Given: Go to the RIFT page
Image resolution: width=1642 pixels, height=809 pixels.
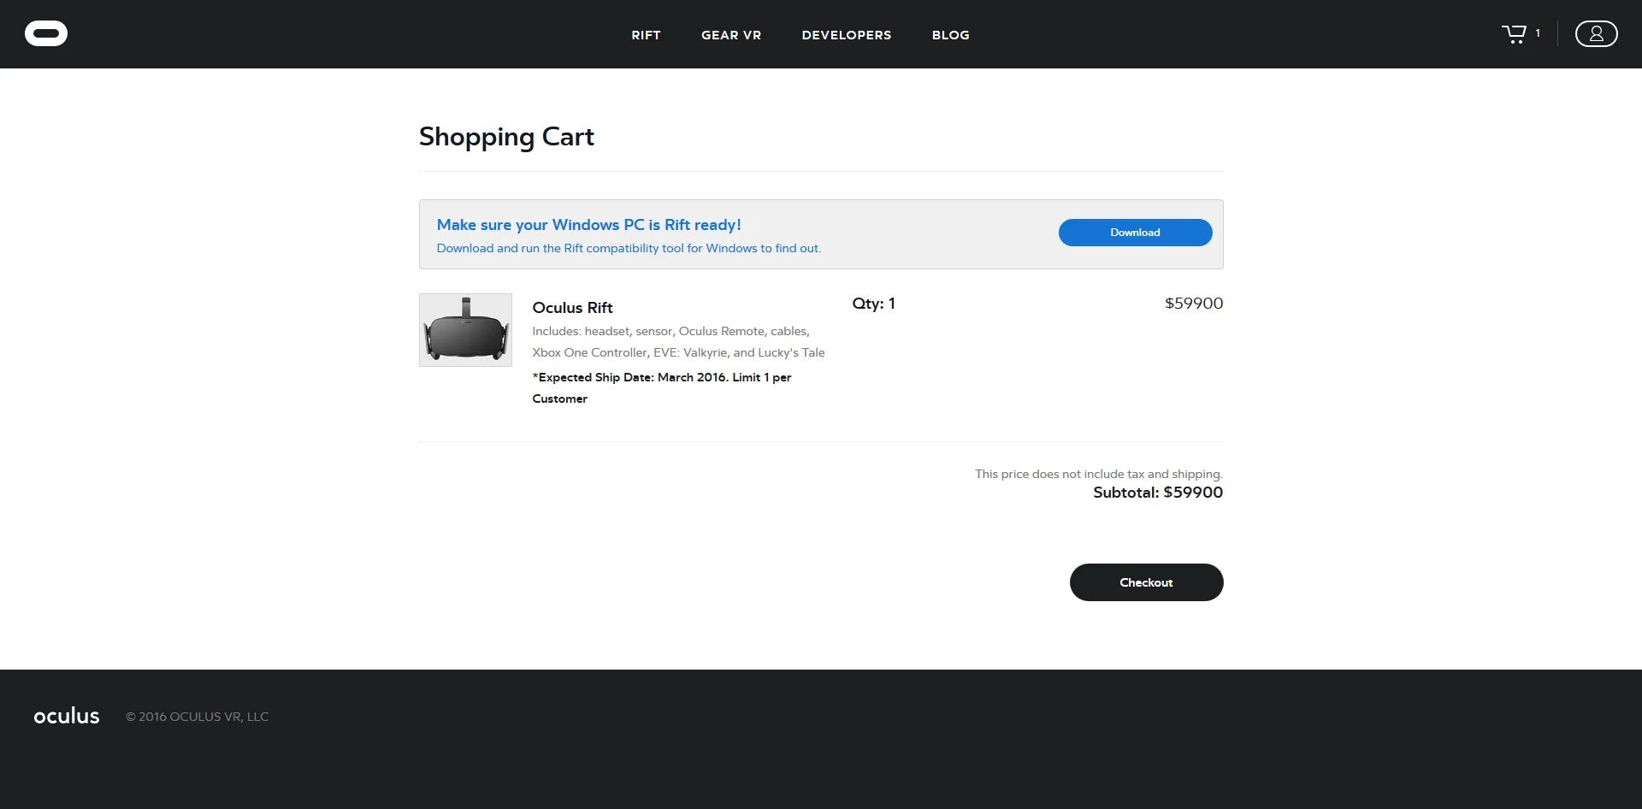Looking at the screenshot, I should click(x=646, y=35).
